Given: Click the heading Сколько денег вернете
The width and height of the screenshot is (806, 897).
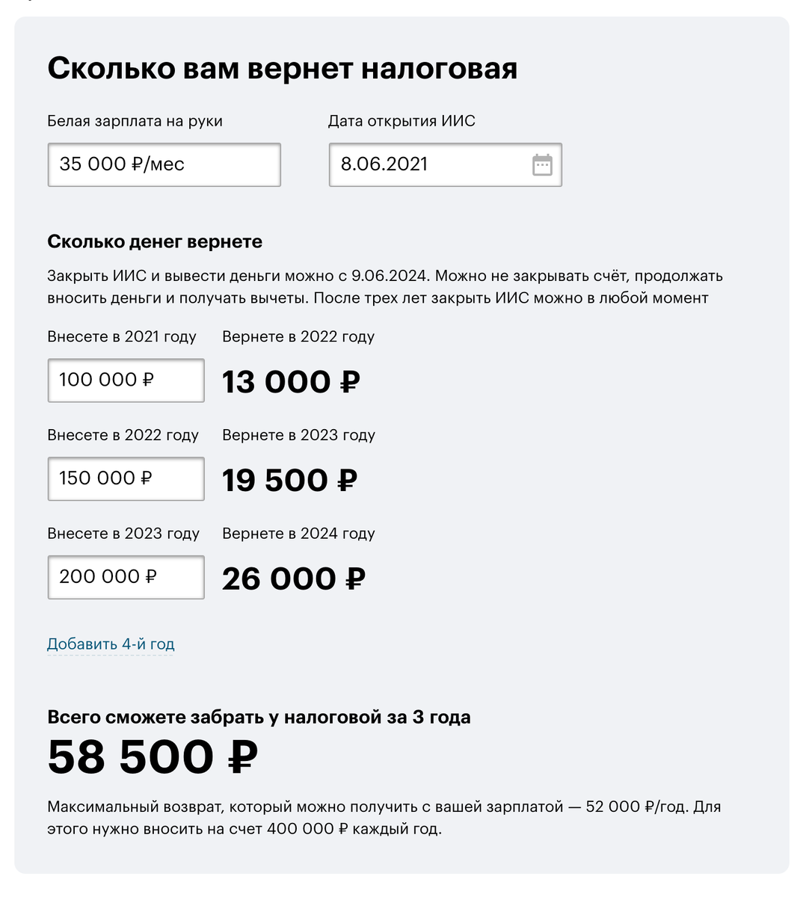Looking at the screenshot, I should [x=140, y=241].
